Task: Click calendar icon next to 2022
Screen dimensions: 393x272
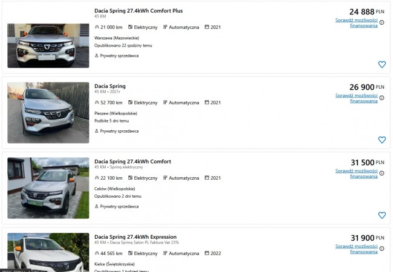Action: pyautogui.click(x=207, y=253)
